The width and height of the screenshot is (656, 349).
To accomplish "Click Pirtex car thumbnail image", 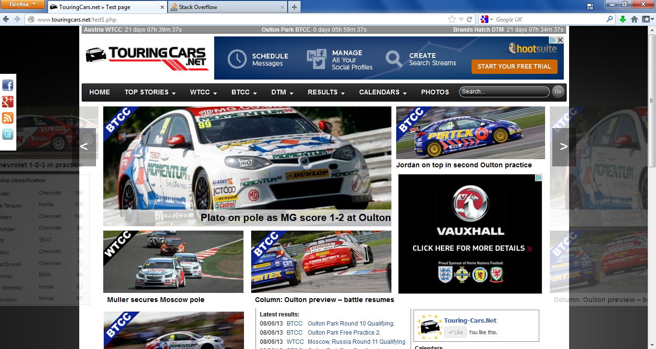I will pyautogui.click(x=471, y=133).
